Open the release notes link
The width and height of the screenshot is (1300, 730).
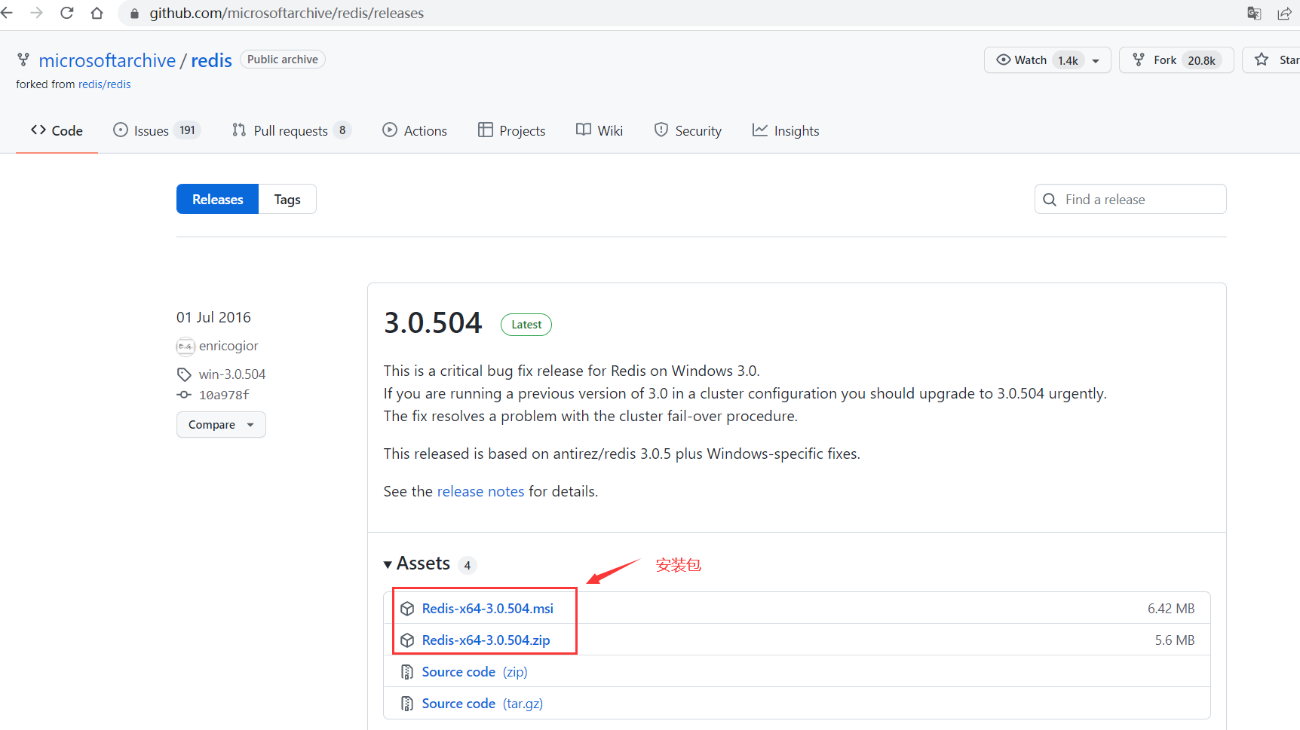click(480, 491)
